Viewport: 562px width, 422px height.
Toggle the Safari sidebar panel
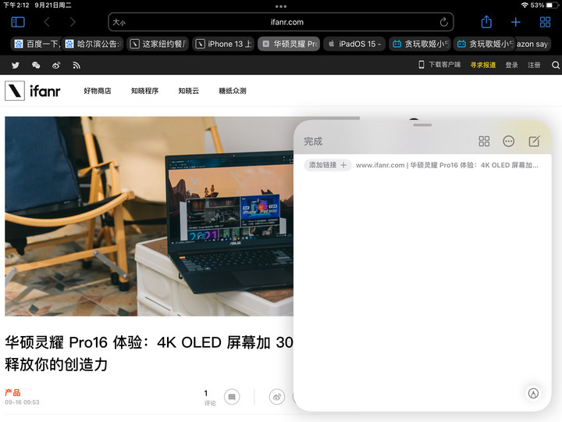click(17, 22)
